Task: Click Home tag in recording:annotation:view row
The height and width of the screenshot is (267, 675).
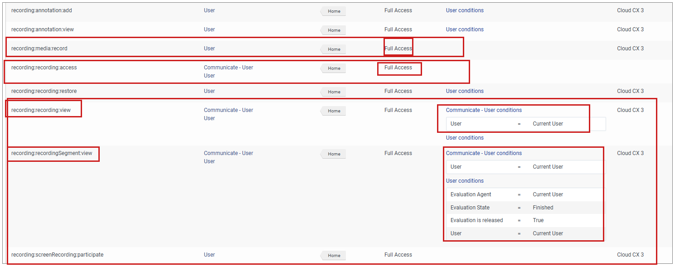Action: (334, 30)
